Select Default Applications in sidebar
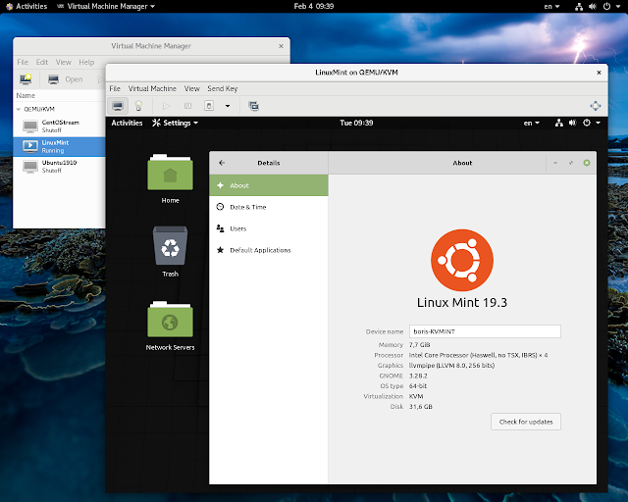Image resolution: width=628 pixels, height=502 pixels. [268, 250]
